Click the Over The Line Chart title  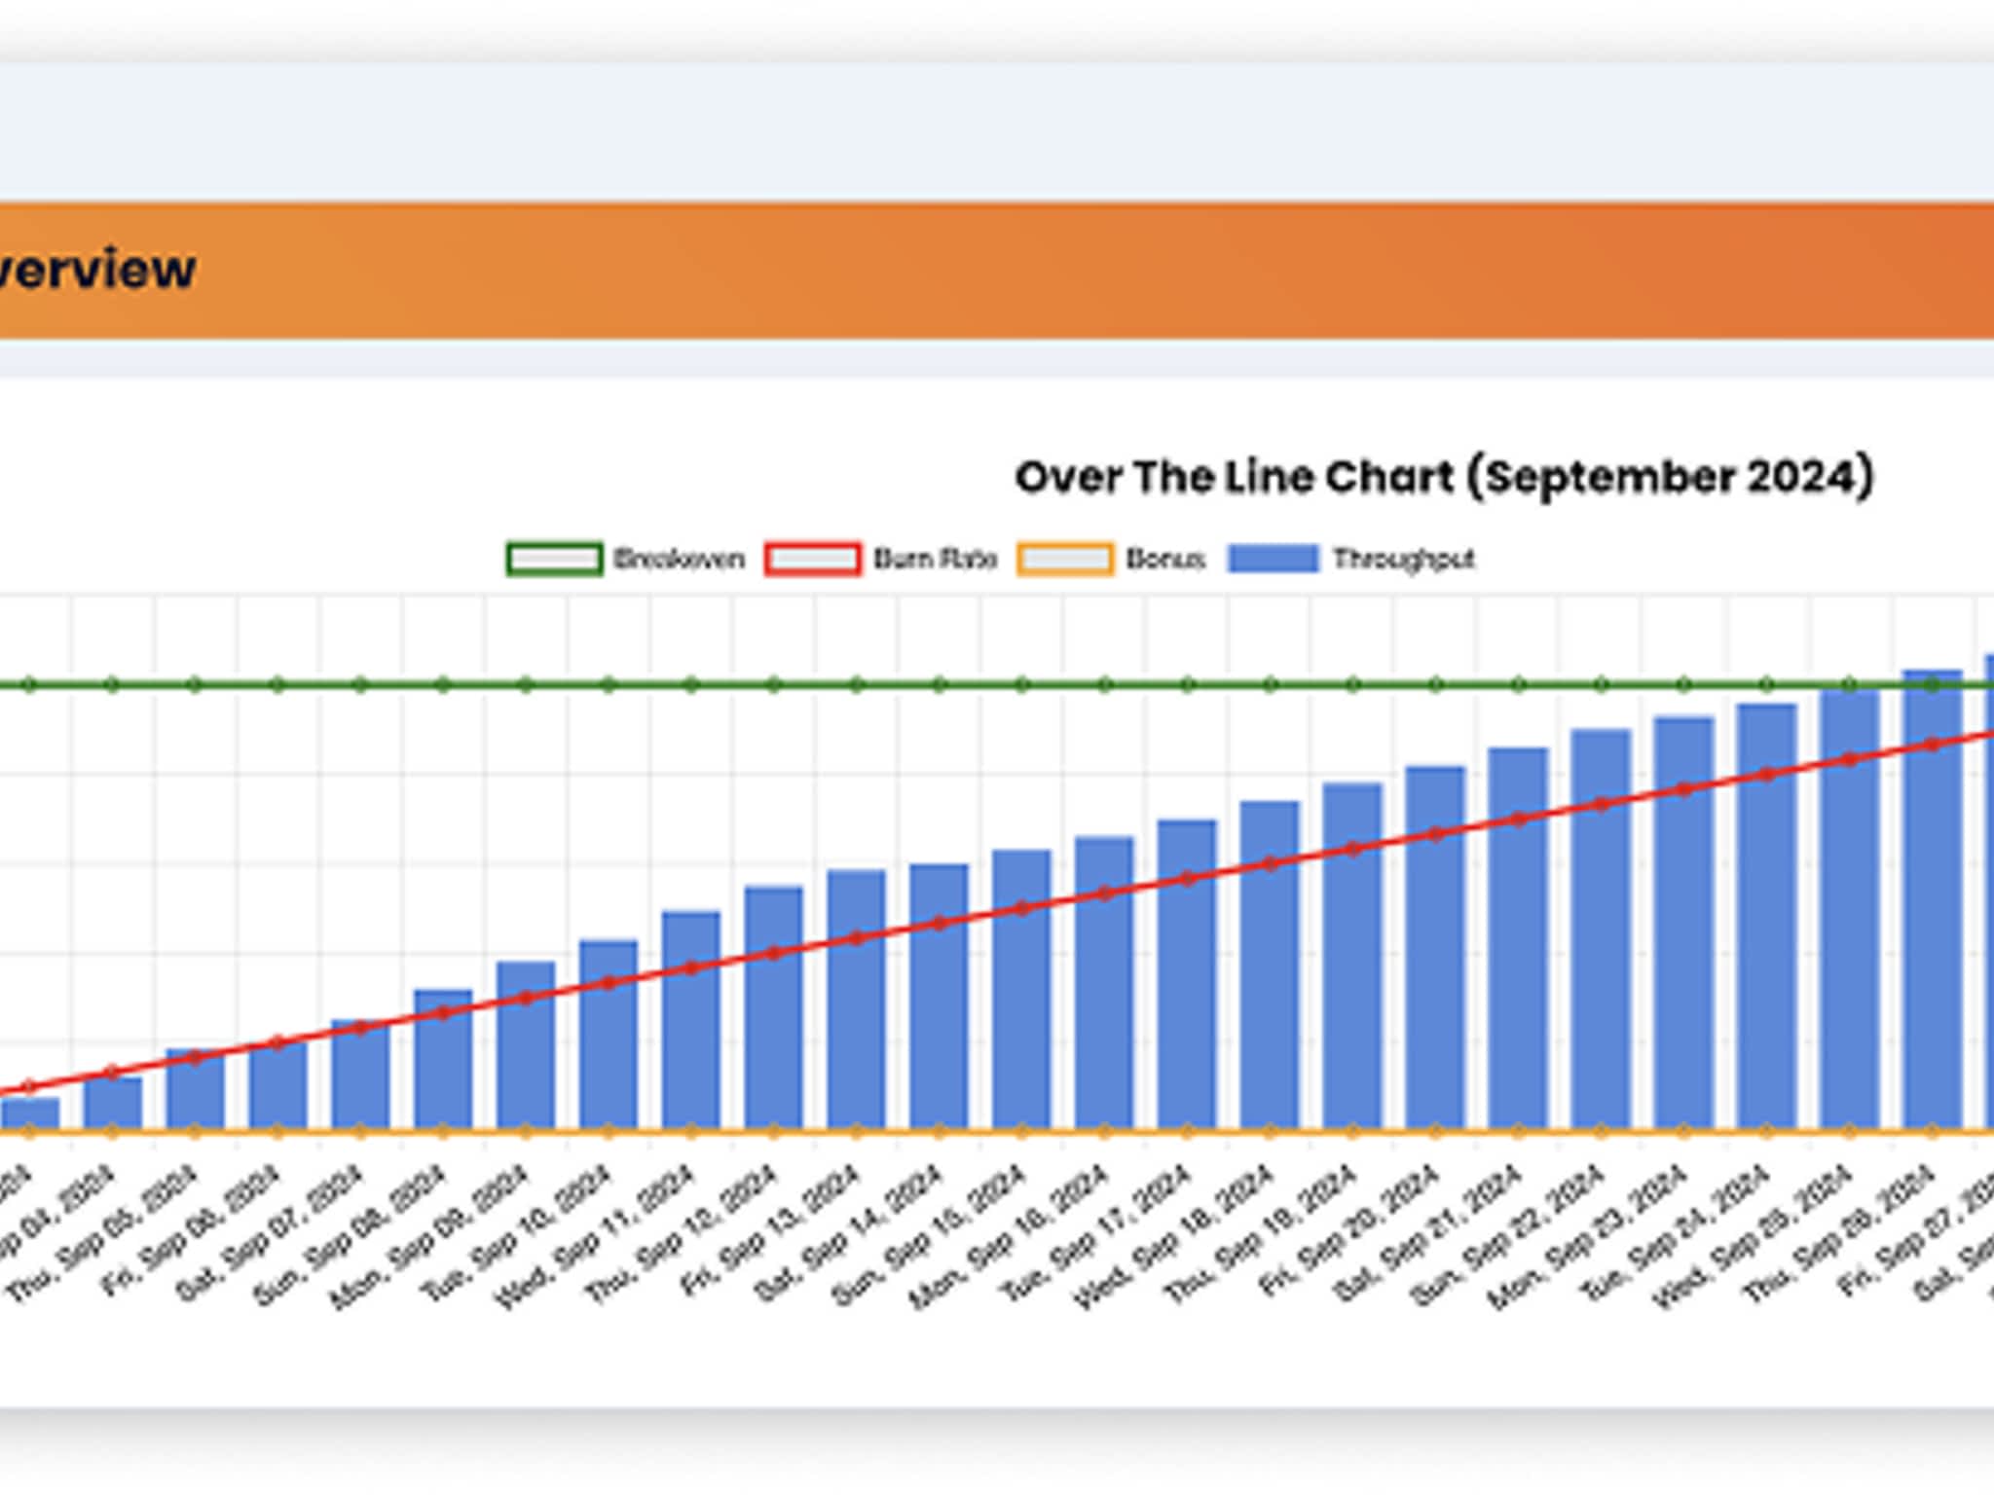coord(1444,477)
